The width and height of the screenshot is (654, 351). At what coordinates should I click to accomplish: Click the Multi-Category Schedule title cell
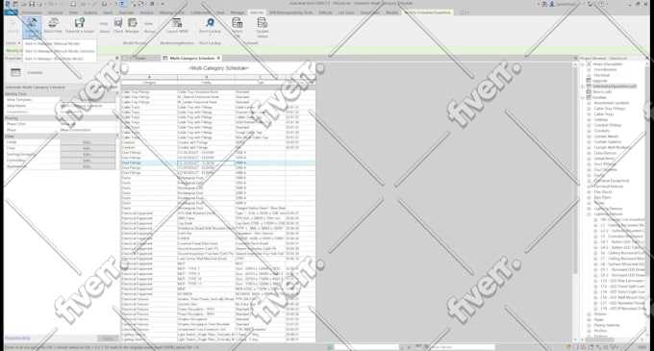tap(218, 68)
